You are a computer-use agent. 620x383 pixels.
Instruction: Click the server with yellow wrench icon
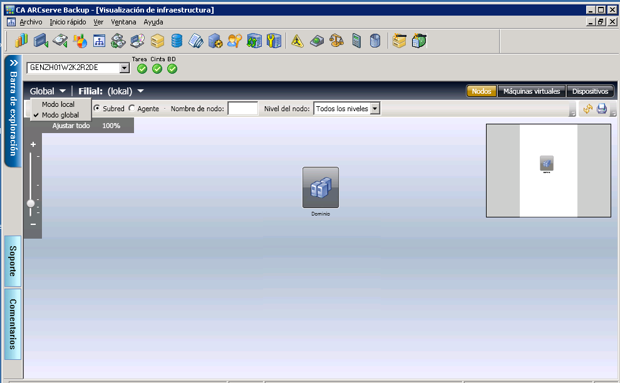[x=274, y=41]
